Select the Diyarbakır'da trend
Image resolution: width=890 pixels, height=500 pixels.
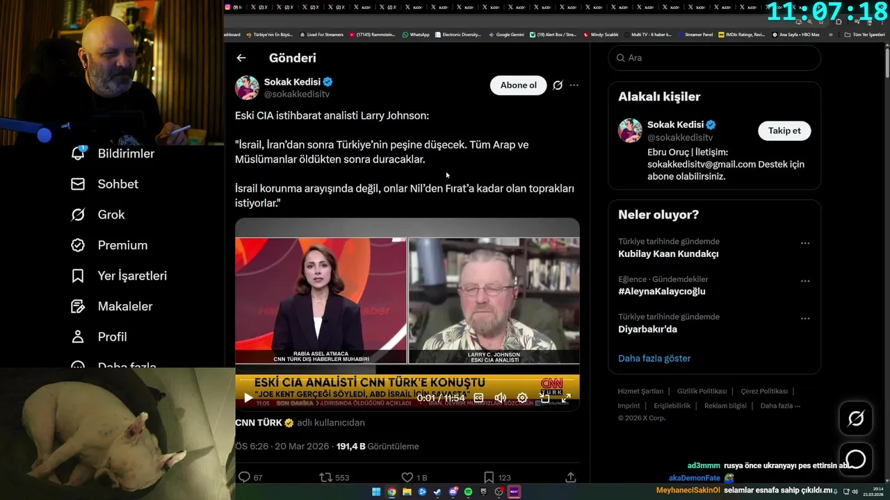647,329
